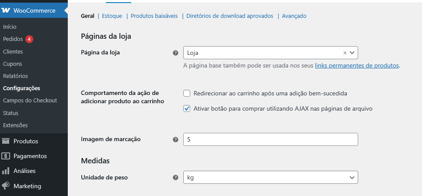Click the Imagem de marcação label
This screenshot has height=196, width=422.
[x=111, y=139]
